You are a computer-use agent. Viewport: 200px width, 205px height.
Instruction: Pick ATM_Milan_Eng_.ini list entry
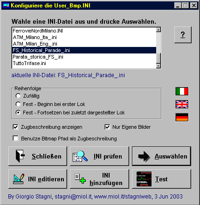84,44
